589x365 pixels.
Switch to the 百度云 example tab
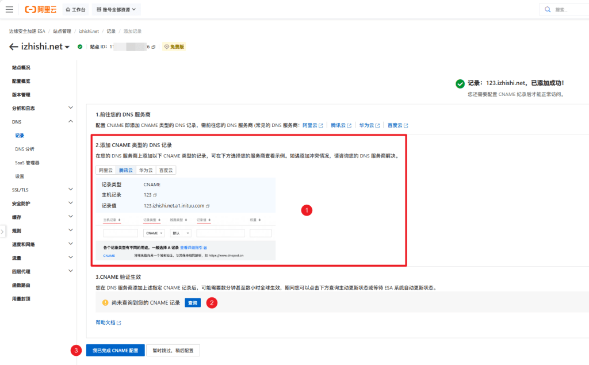166,170
